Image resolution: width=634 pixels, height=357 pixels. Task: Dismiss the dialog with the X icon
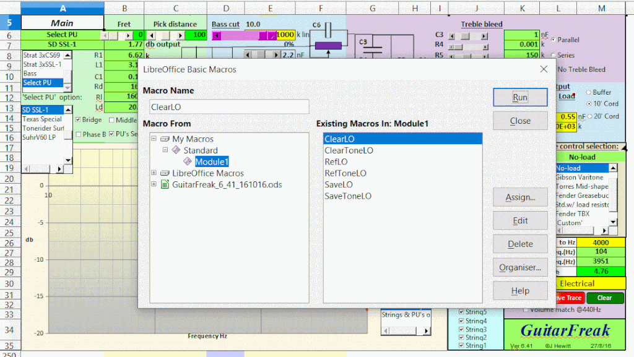point(544,69)
